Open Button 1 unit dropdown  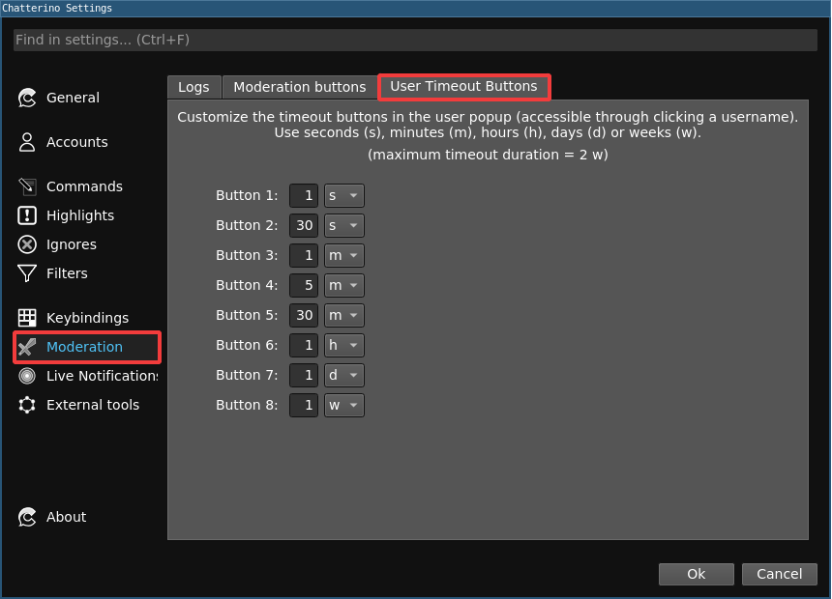tap(343, 195)
